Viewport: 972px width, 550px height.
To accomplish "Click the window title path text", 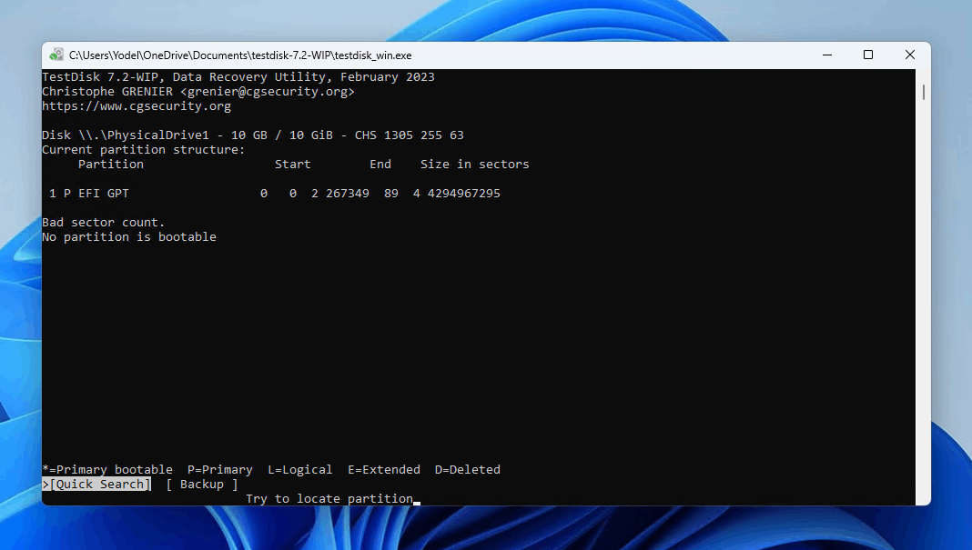I will click(x=240, y=55).
